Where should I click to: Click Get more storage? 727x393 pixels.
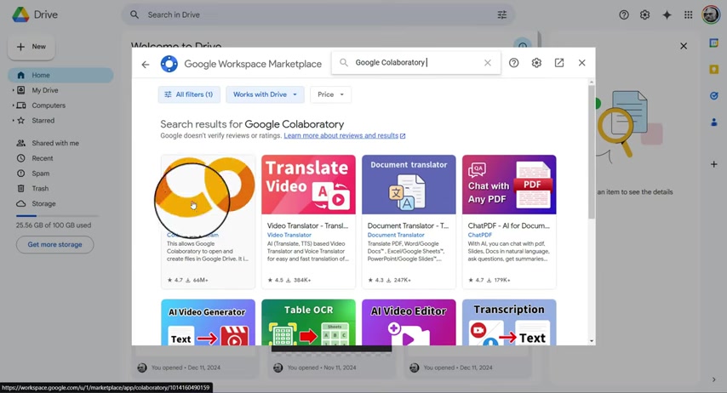click(x=54, y=245)
